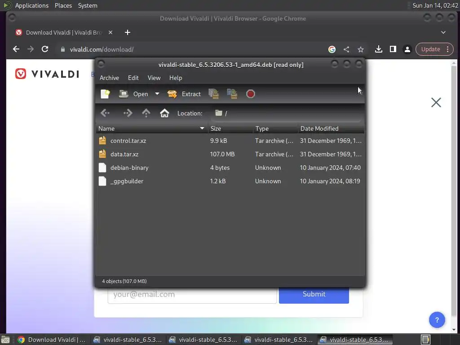Viewport: 460px width, 345px height.
Task: Click the blue Submit button
Action: pos(314,294)
